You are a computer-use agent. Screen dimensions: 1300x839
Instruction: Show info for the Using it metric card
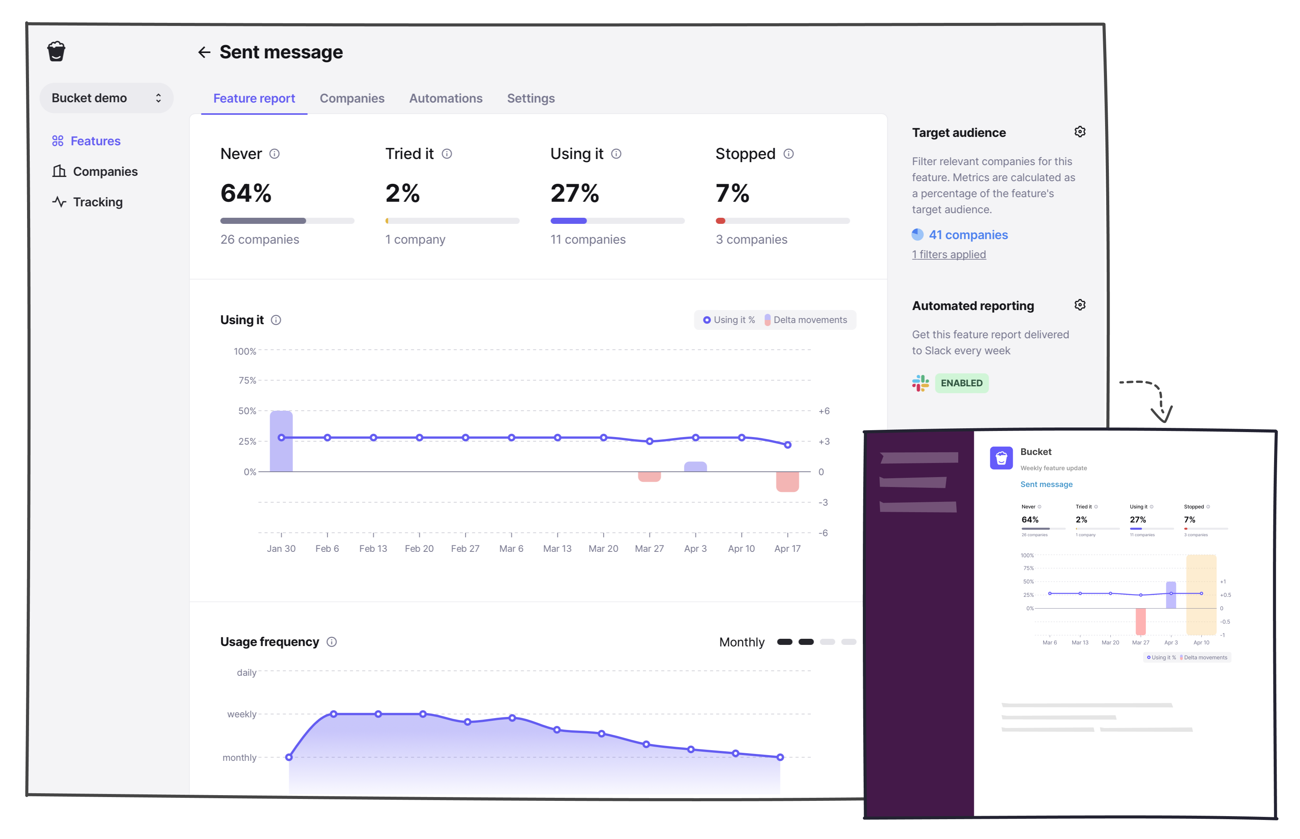616,154
